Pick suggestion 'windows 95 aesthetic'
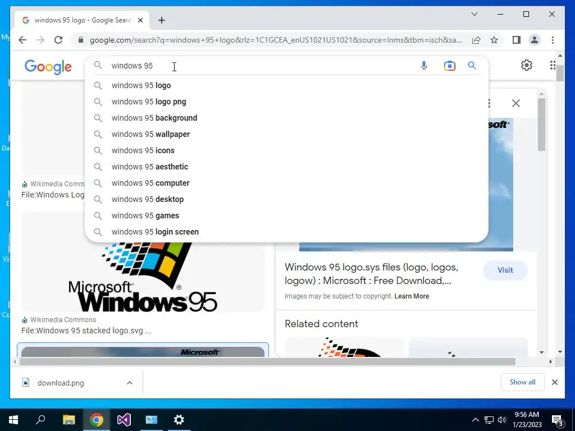Viewport: 575px width, 431px height. (286, 167)
